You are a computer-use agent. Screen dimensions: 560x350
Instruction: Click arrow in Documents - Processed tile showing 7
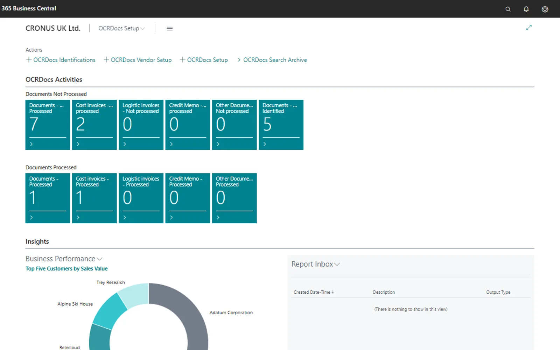pyautogui.click(x=31, y=144)
